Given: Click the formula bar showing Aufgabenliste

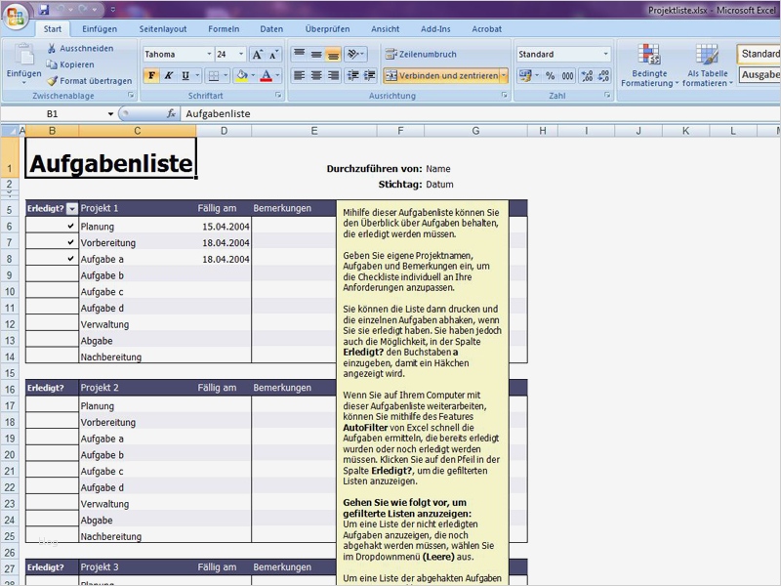Looking at the screenshot, I should click(480, 113).
